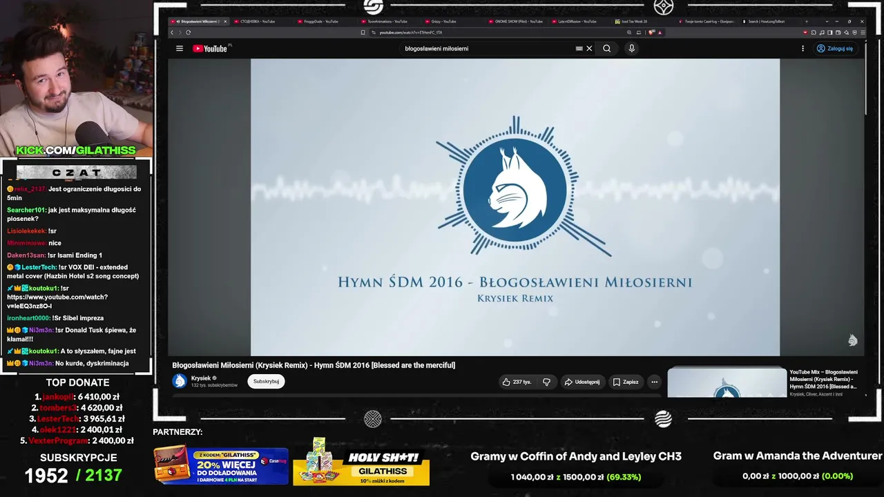This screenshot has height=497, width=884.
Task: Close the Błogosławieni Miłosierni tab
Action: (x=225, y=21)
